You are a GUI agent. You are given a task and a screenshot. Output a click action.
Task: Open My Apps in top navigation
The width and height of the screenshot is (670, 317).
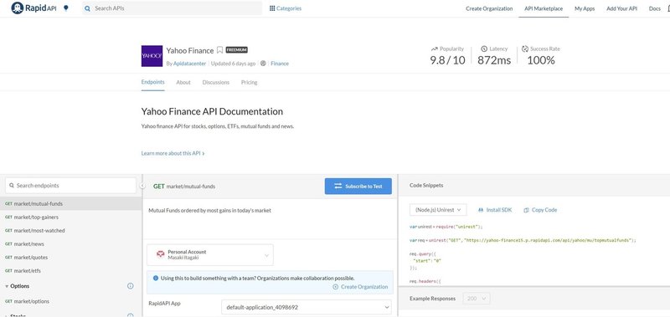(585, 8)
